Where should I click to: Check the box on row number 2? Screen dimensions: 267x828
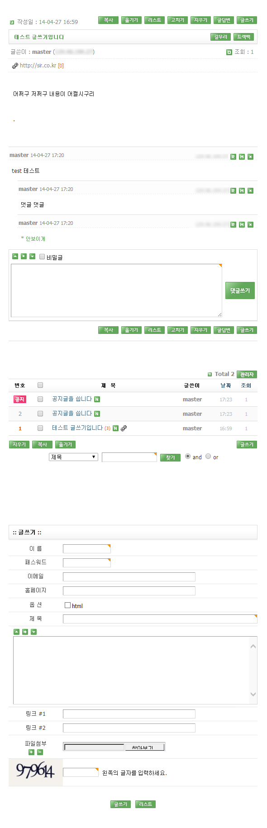click(x=40, y=414)
